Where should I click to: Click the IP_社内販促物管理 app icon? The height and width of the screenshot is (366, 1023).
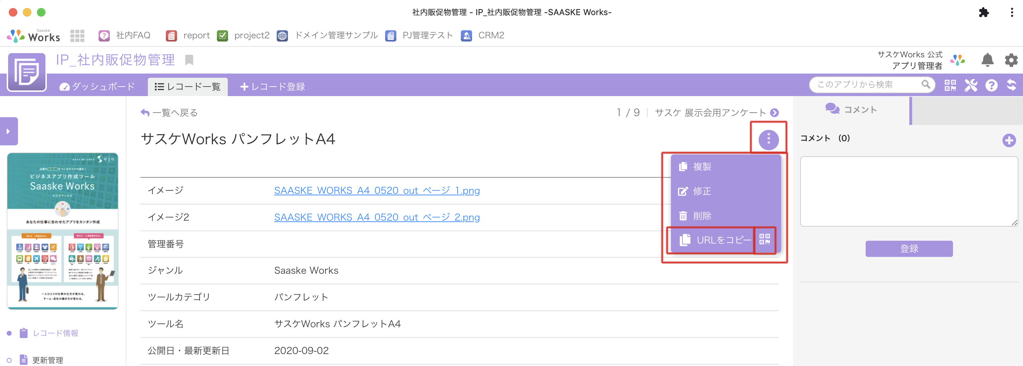pyautogui.click(x=27, y=72)
